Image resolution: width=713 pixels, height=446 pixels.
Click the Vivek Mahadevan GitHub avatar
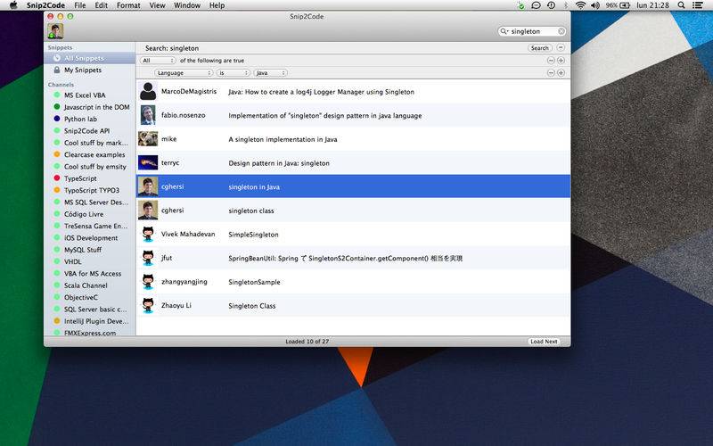pyautogui.click(x=148, y=235)
